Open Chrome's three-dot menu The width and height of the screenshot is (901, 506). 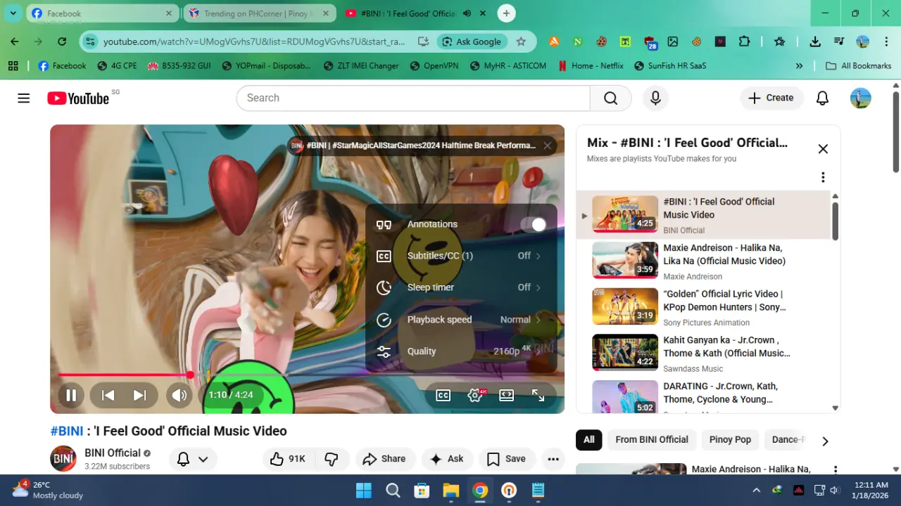coord(887,41)
